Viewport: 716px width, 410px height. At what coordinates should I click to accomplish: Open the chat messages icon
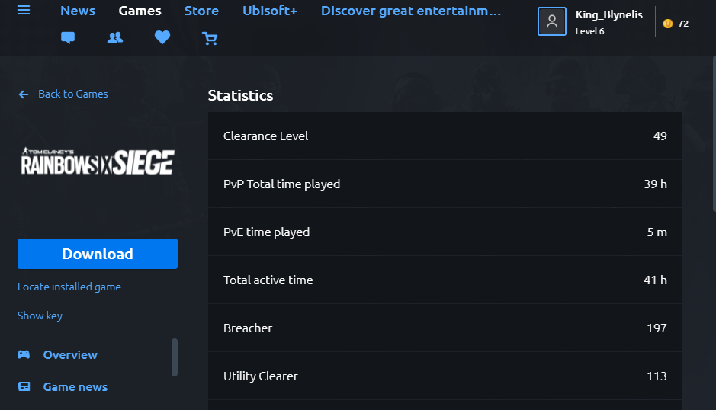pyautogui.click(x=68, y=37)
